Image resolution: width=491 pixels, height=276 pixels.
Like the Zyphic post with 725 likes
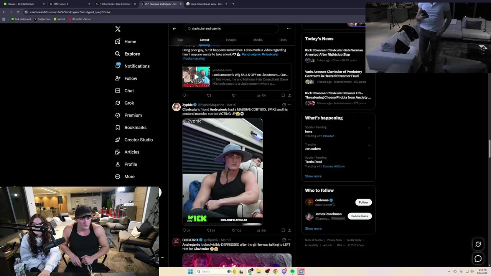pyautogui.click(x=236, y=230)
